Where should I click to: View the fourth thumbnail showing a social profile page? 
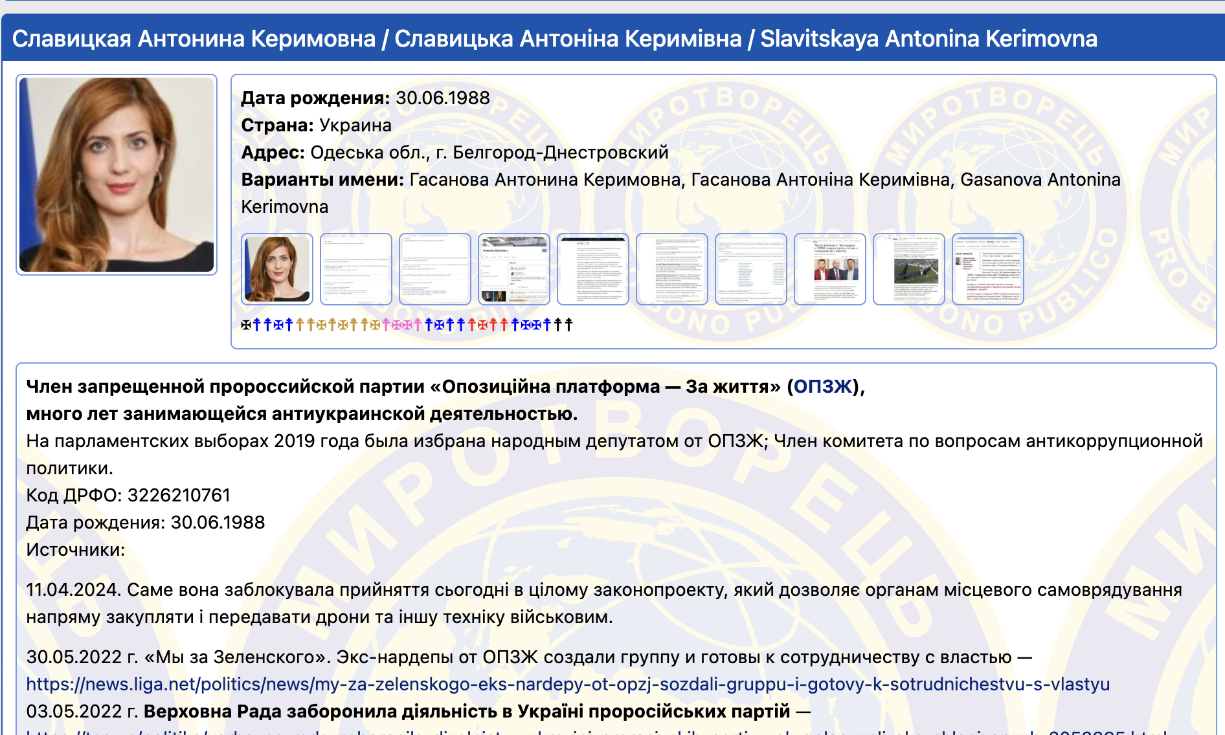pos(514,269)
